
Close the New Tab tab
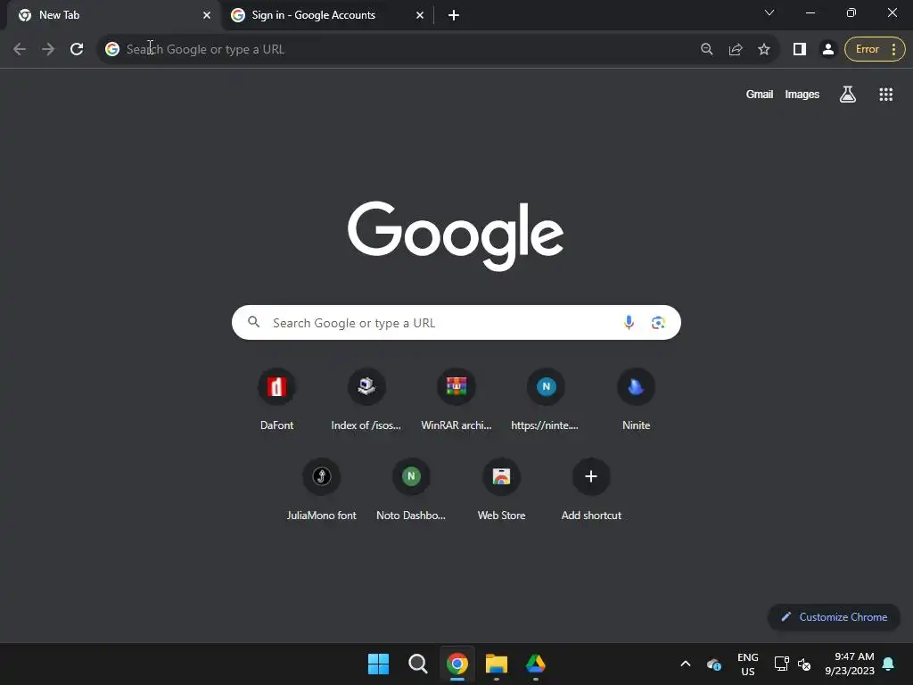tap(207, 15)
